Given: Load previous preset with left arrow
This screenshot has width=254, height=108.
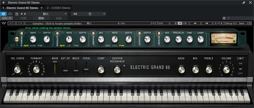Looking at the screenshot, I should (195, 23).
